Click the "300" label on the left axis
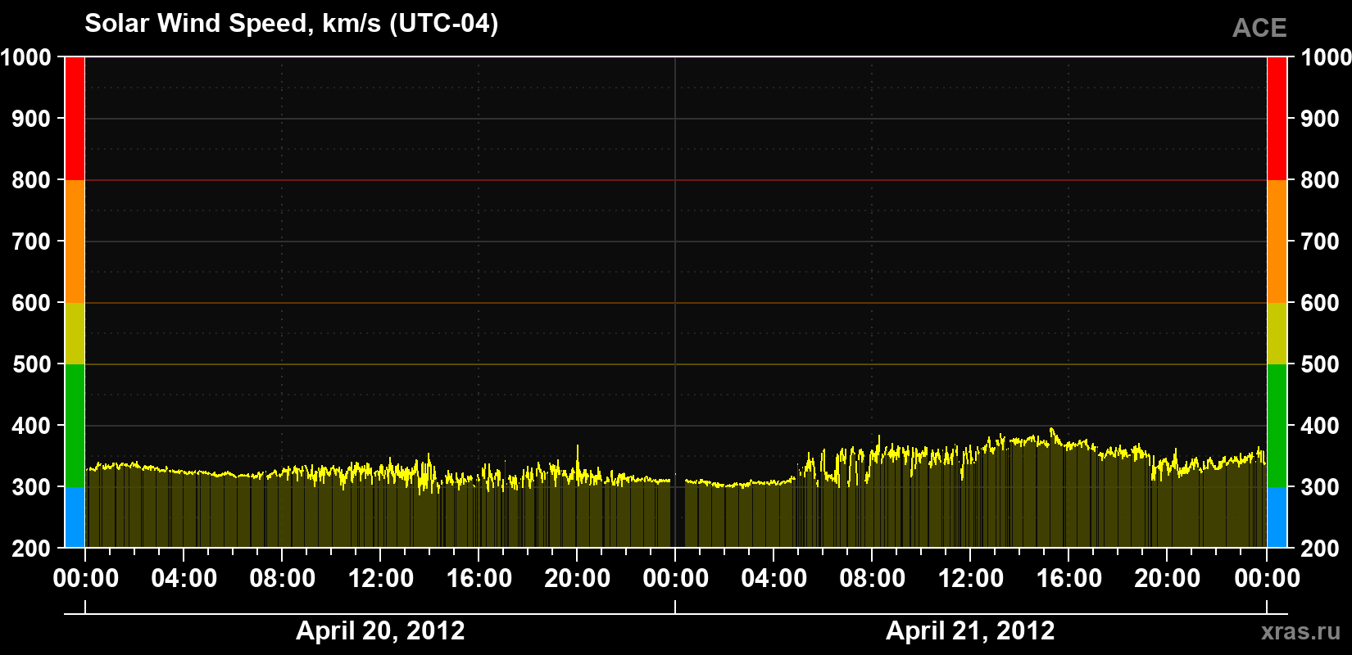This screenshot has width=1352, height=655. [32, 487]
